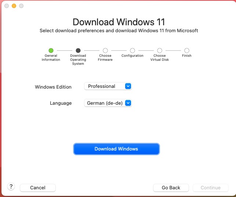Click the subtitle about download preferences

click(x=119, y=31)
